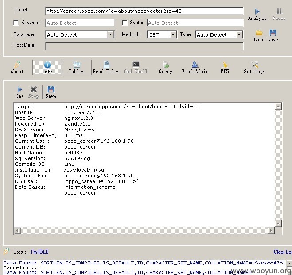The width and height of the screenshot is (292, 275).
Task: Save info results with panel Save icon
Action: (51, 92)
